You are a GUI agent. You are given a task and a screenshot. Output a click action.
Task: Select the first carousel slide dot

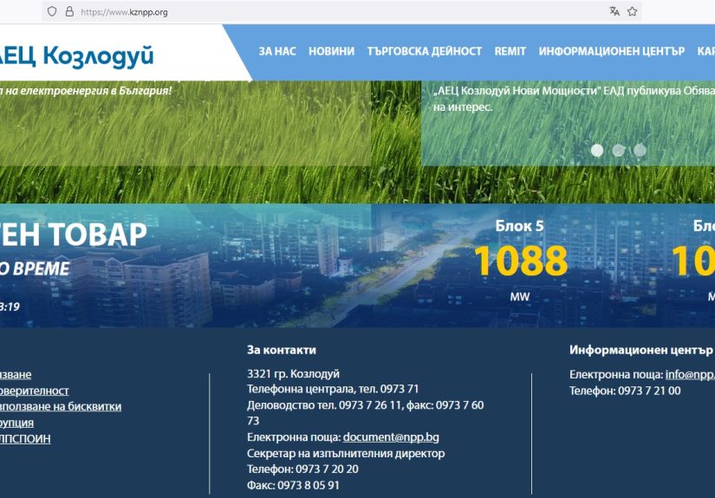point(597,150)
